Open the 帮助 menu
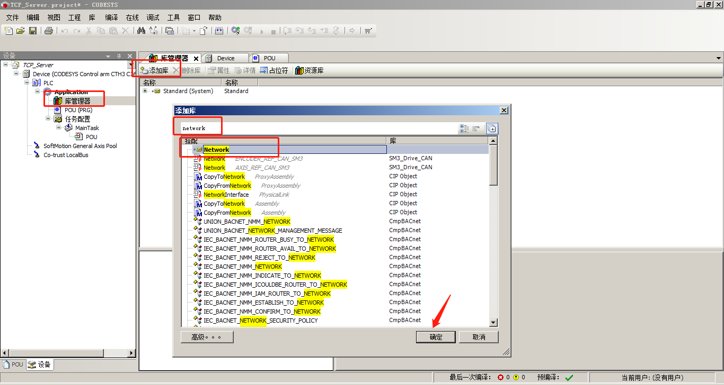The width and height of the screenshot is (724, 385). point(215,17)
